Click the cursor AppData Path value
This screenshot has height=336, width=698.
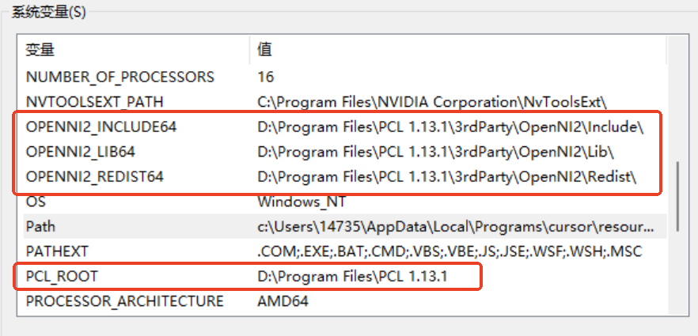[x=456, y=227]
